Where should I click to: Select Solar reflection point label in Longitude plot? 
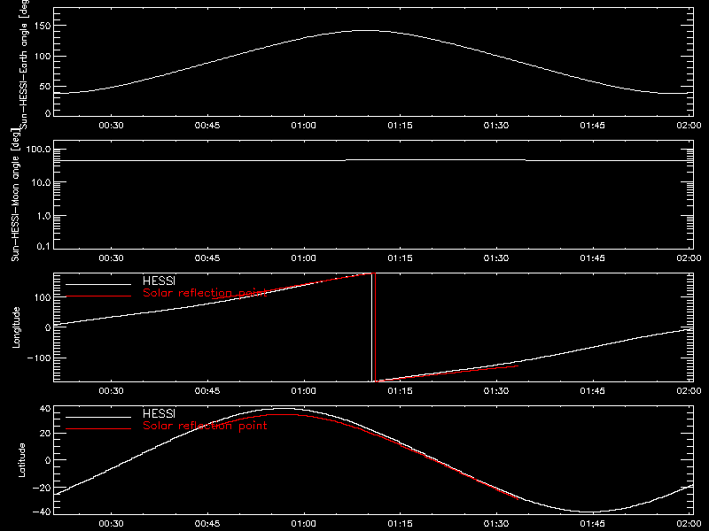point(205,293)
